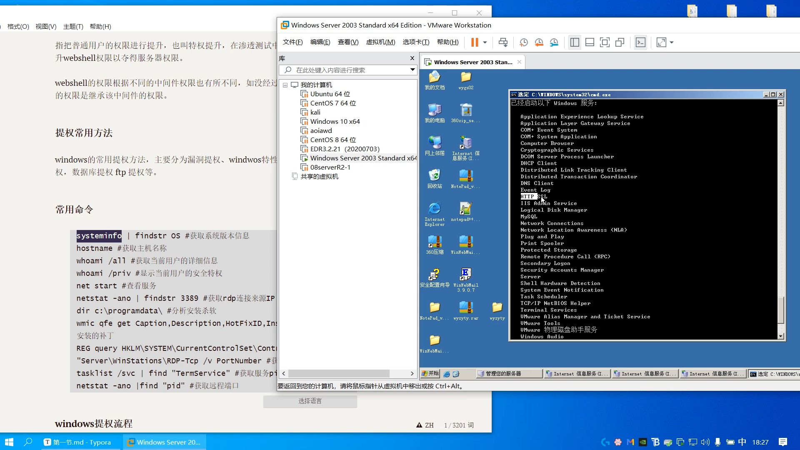Open the library search dropdown arrow
The width and height of the screenshot is (800, 450).
pyautogui.click(x=412, y=70)
